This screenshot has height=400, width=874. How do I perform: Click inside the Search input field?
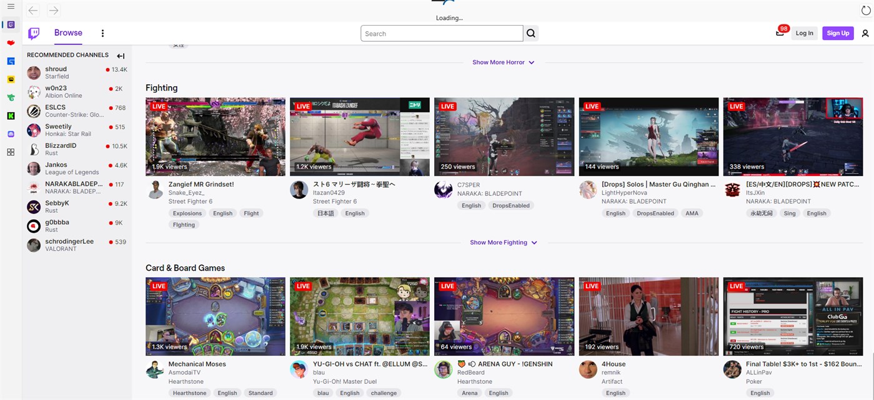(442, 33)
